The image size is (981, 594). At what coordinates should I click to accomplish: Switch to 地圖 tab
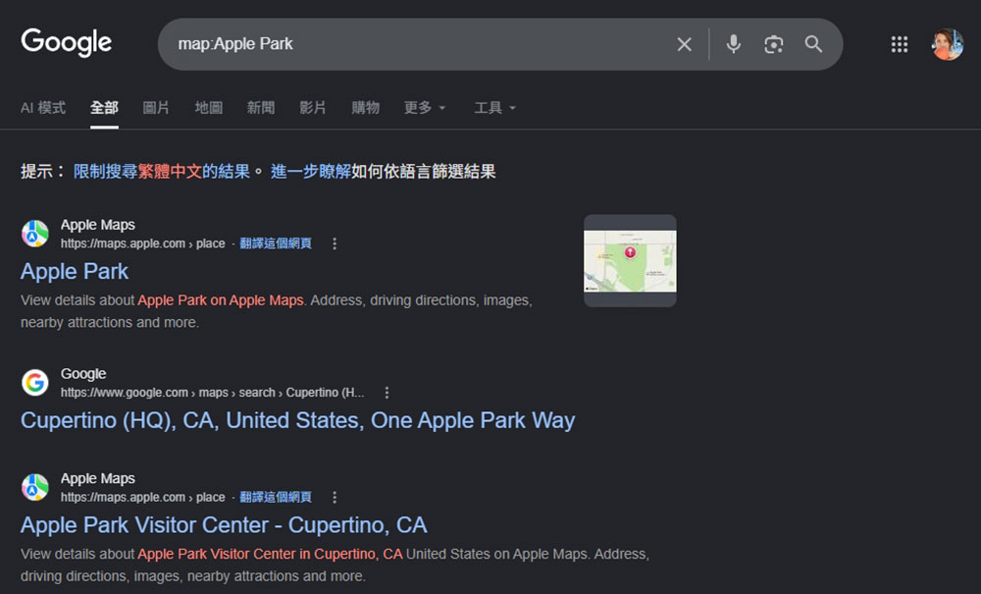coord(208,108)
